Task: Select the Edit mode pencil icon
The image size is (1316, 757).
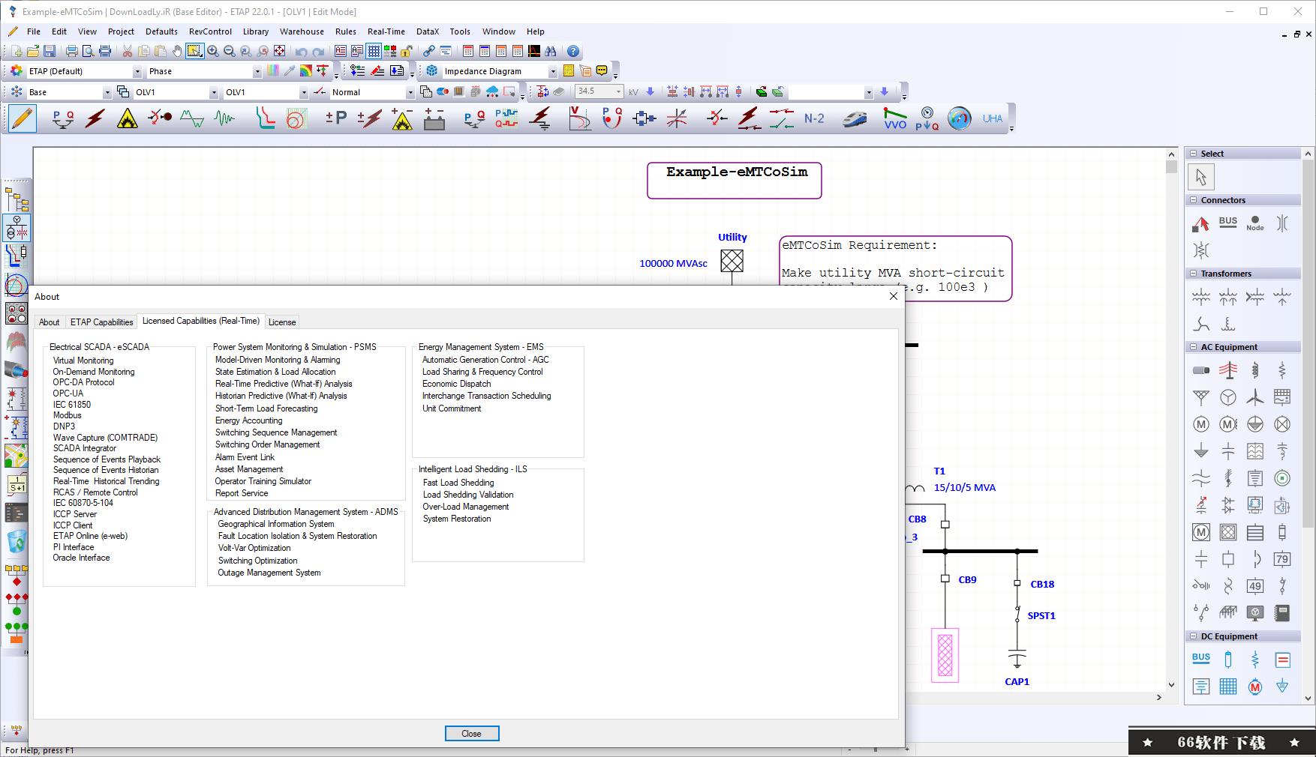Action: [23, 118]
